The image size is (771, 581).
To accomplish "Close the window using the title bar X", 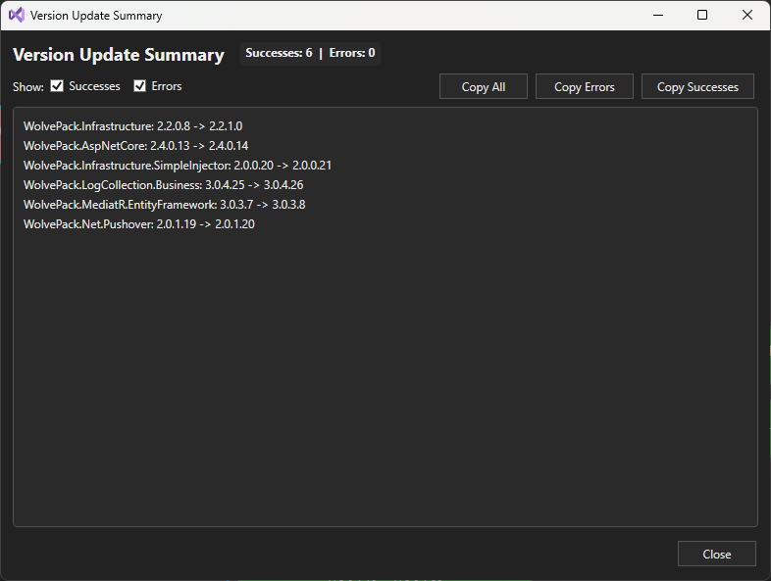I will 747,16.
